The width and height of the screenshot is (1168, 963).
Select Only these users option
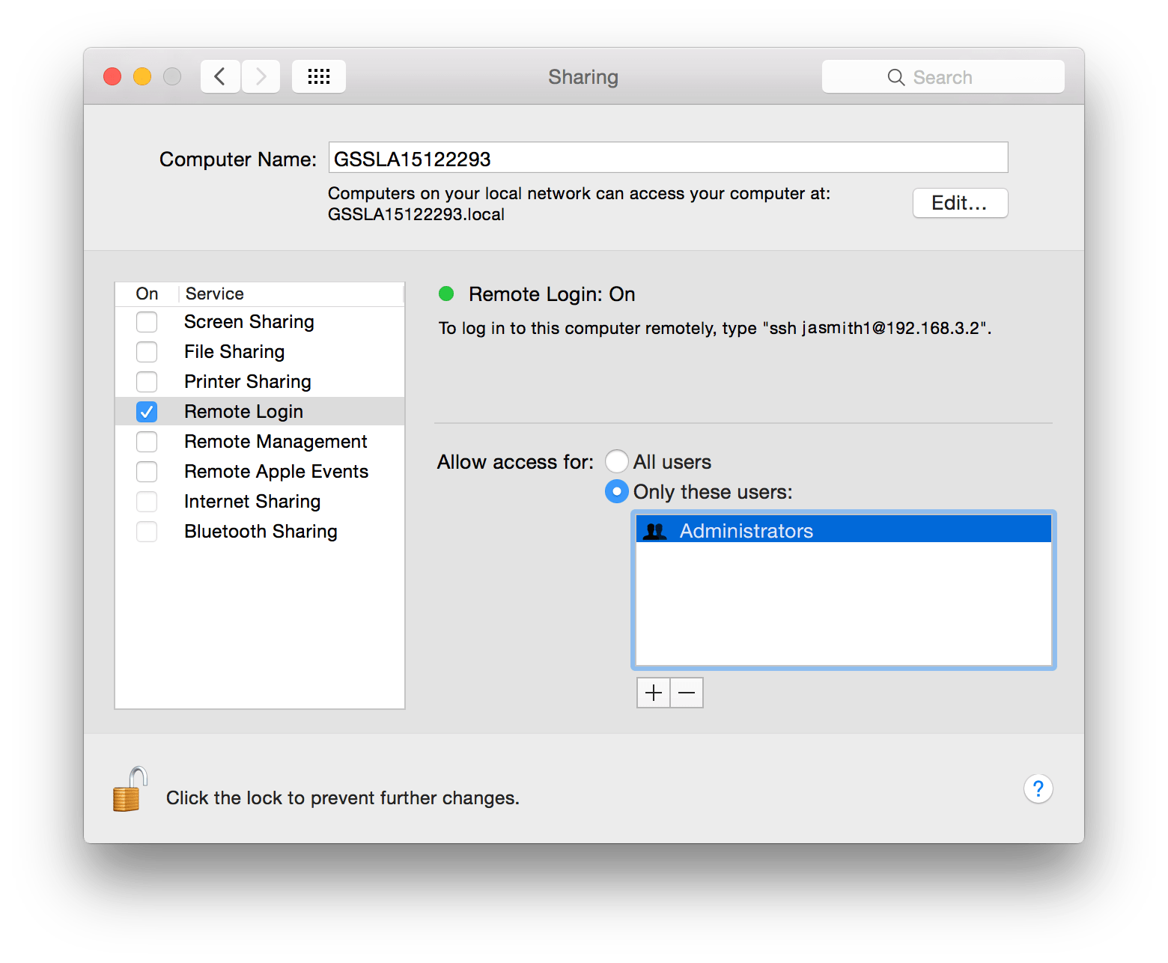click(x=615, y=492)
